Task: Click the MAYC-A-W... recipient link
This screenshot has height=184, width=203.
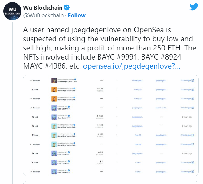Action: point(161,108)
